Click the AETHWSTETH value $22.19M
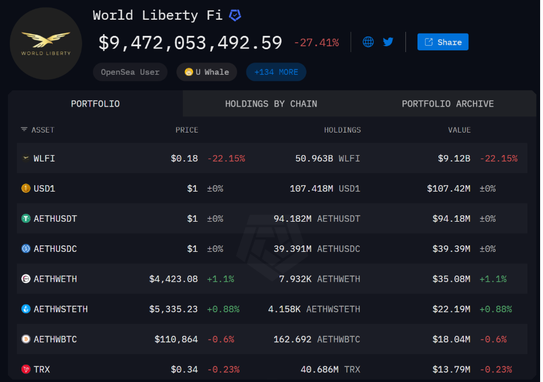 (451, 309)
